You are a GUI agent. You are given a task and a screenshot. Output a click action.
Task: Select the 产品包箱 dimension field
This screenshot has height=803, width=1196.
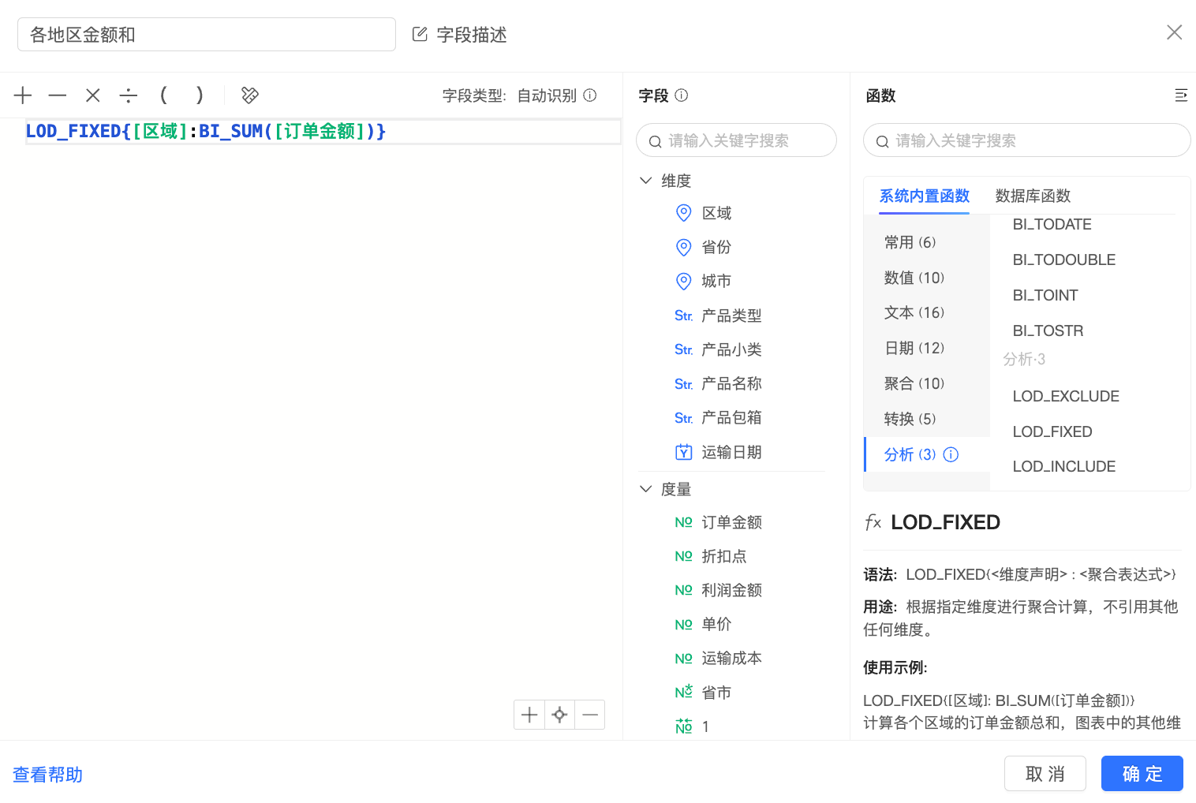tap(731, 417)
